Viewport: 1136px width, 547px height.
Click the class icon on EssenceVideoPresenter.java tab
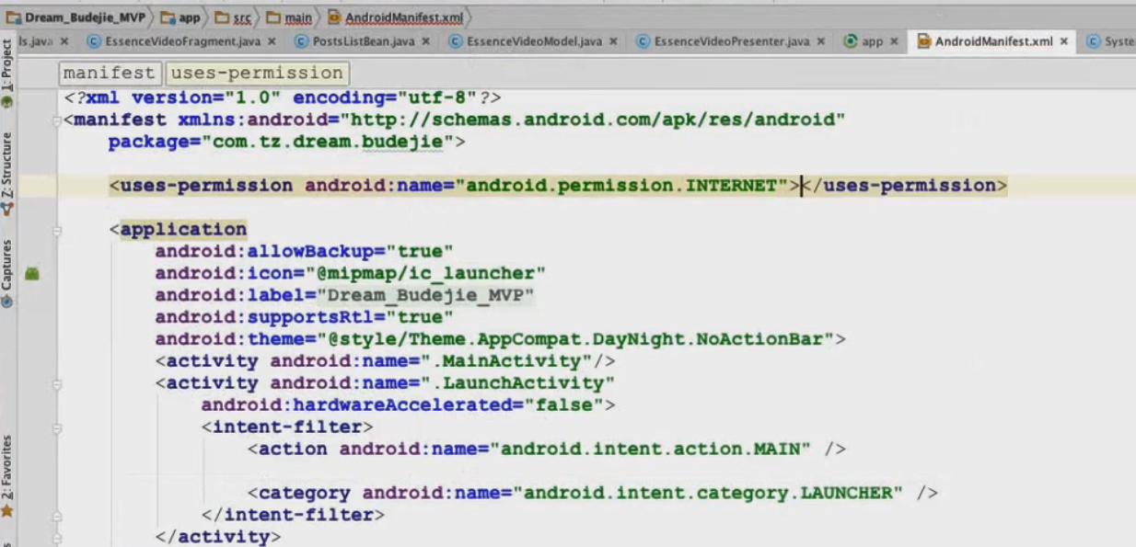tap(643, 41)
